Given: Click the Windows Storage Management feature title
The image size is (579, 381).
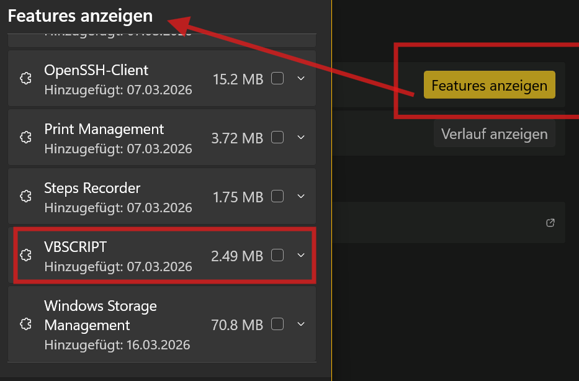Looking at the screenshot, I should 100,315.
